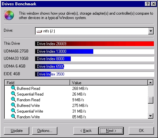Click the magnifier icon beside Sequential Write
The image size is (158, 138).
[13, 111]
